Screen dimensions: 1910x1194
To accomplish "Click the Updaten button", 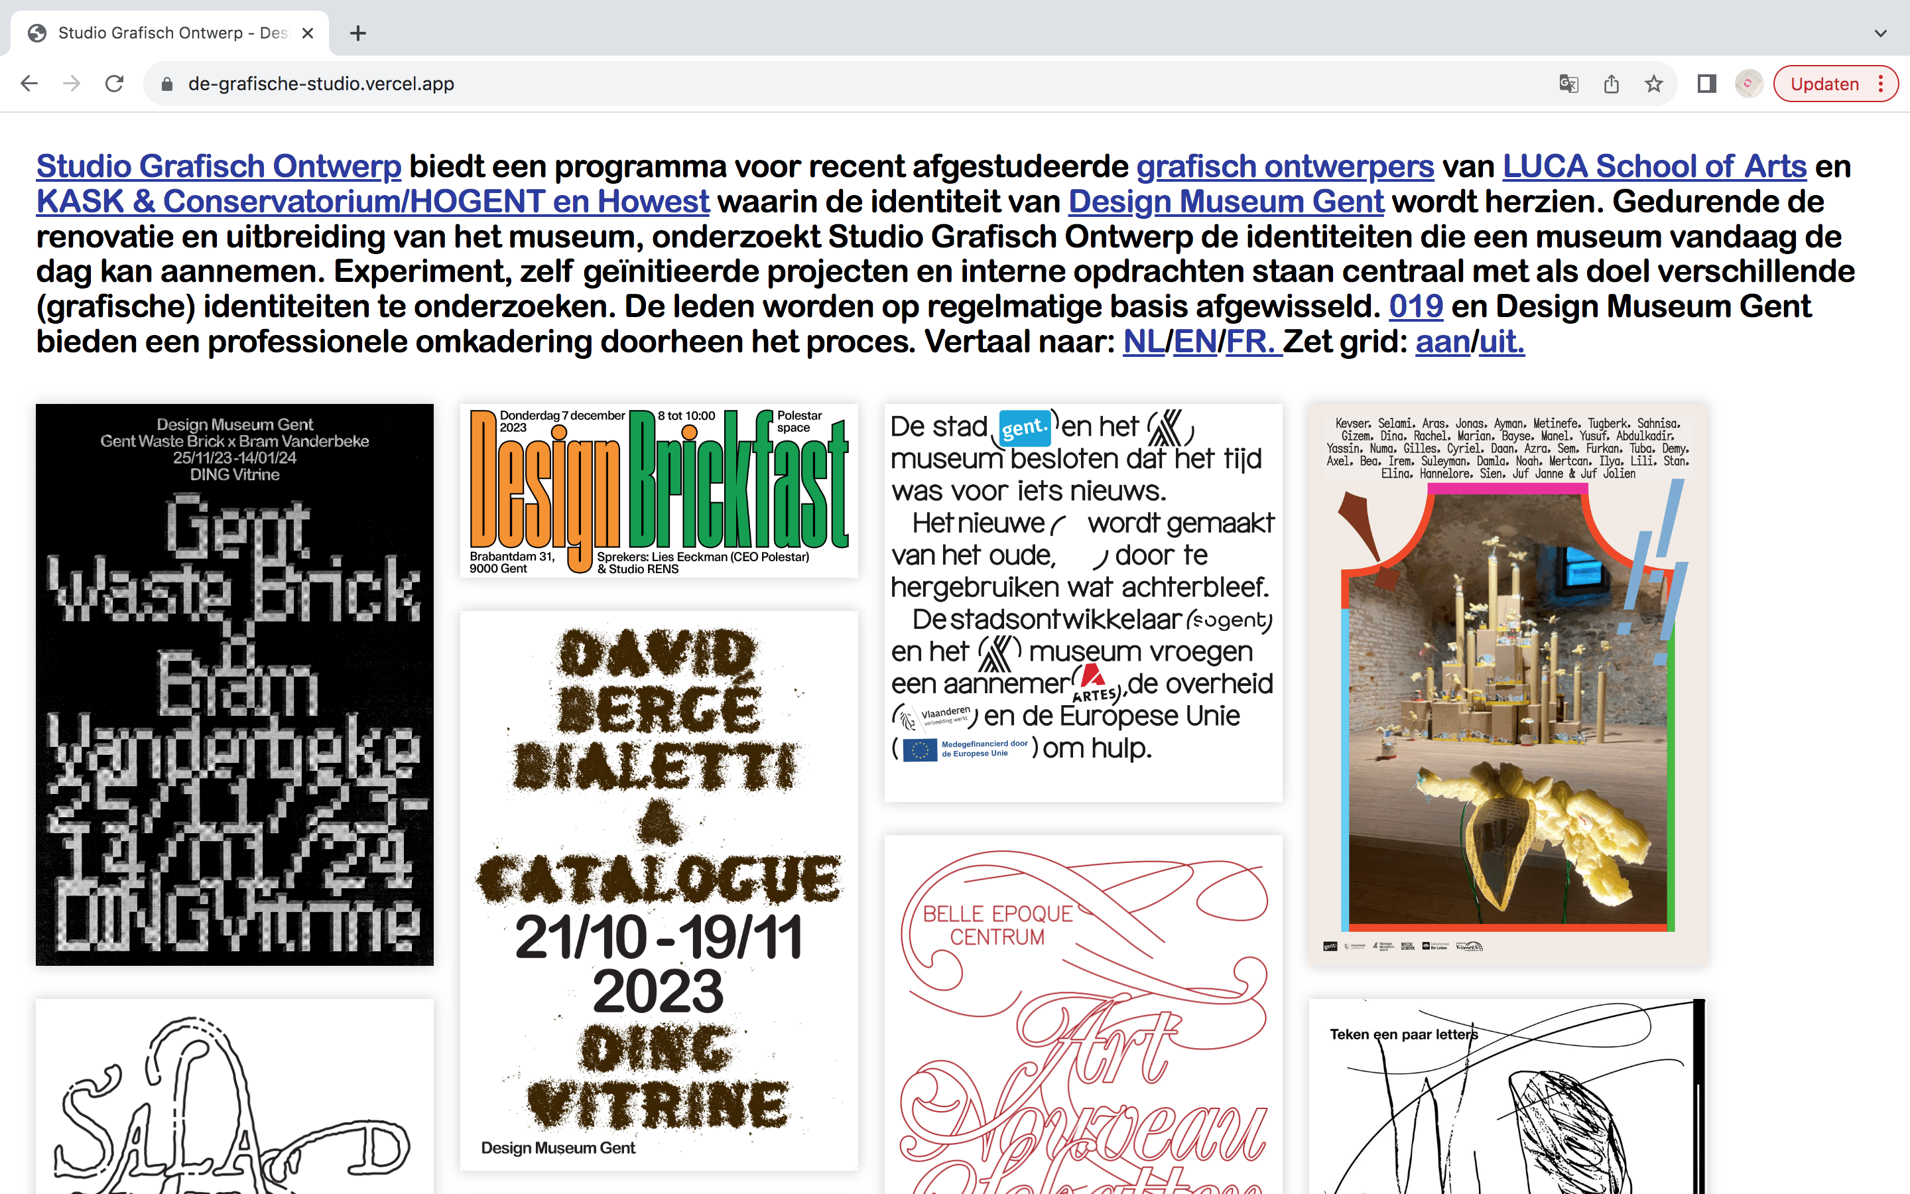I will [1824, 84].
